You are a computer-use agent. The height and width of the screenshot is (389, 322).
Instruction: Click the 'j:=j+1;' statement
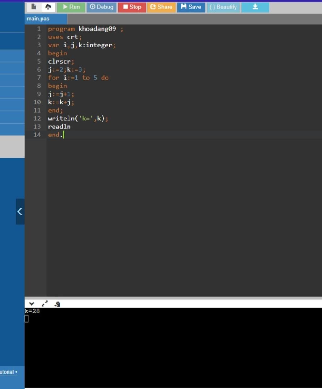(61, 94)
